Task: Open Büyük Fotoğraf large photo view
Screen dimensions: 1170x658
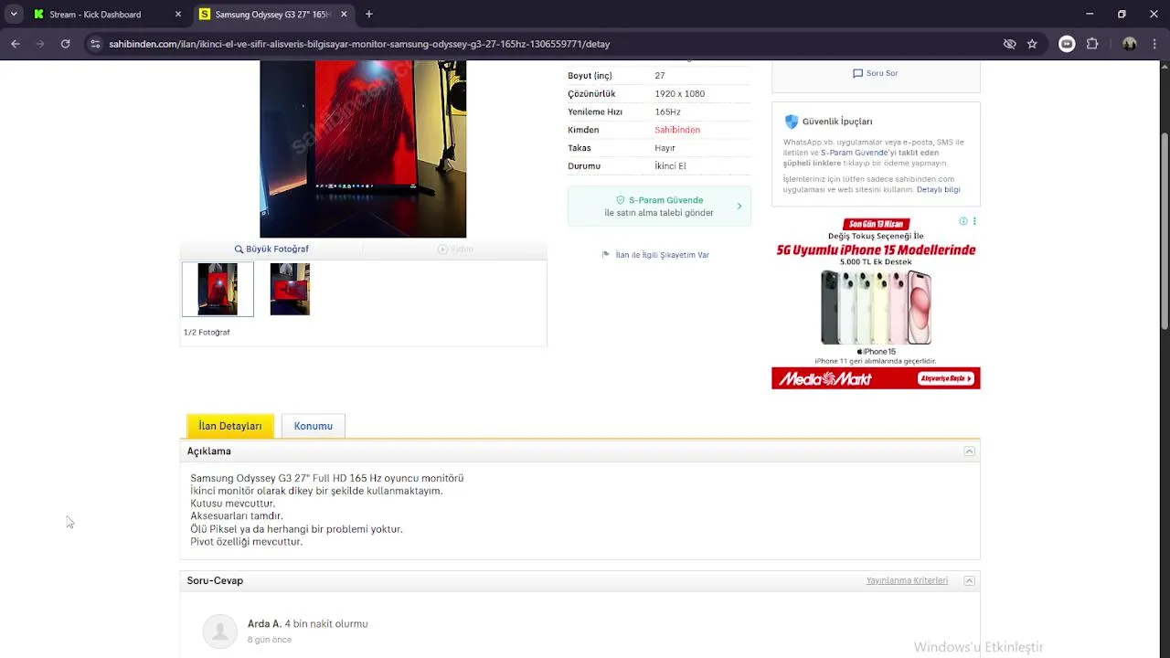Action: [271, 249]
